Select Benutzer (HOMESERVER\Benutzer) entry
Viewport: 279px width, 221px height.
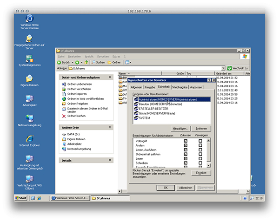pyautogui.click(x=172, y=104)
